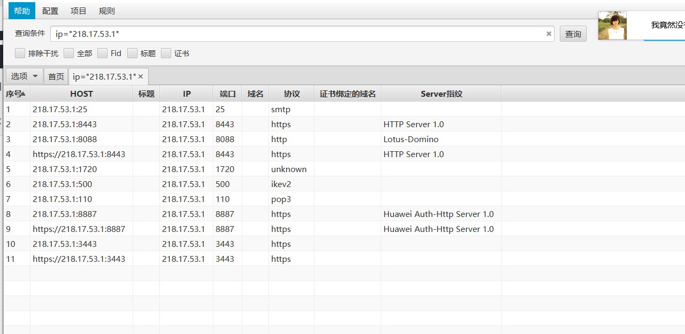Toggle the Fid checkbox
This screenshot has height=334, width=685.
tap(102, 53)
